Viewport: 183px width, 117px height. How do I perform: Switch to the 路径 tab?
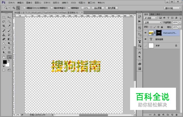click(x=158, y=14)
